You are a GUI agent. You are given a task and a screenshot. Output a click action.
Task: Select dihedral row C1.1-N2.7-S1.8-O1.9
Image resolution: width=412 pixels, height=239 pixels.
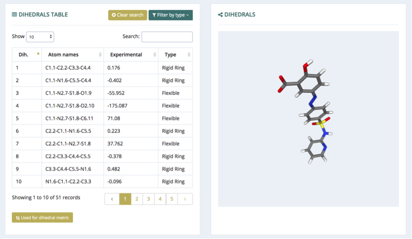[x=102, y=93]
